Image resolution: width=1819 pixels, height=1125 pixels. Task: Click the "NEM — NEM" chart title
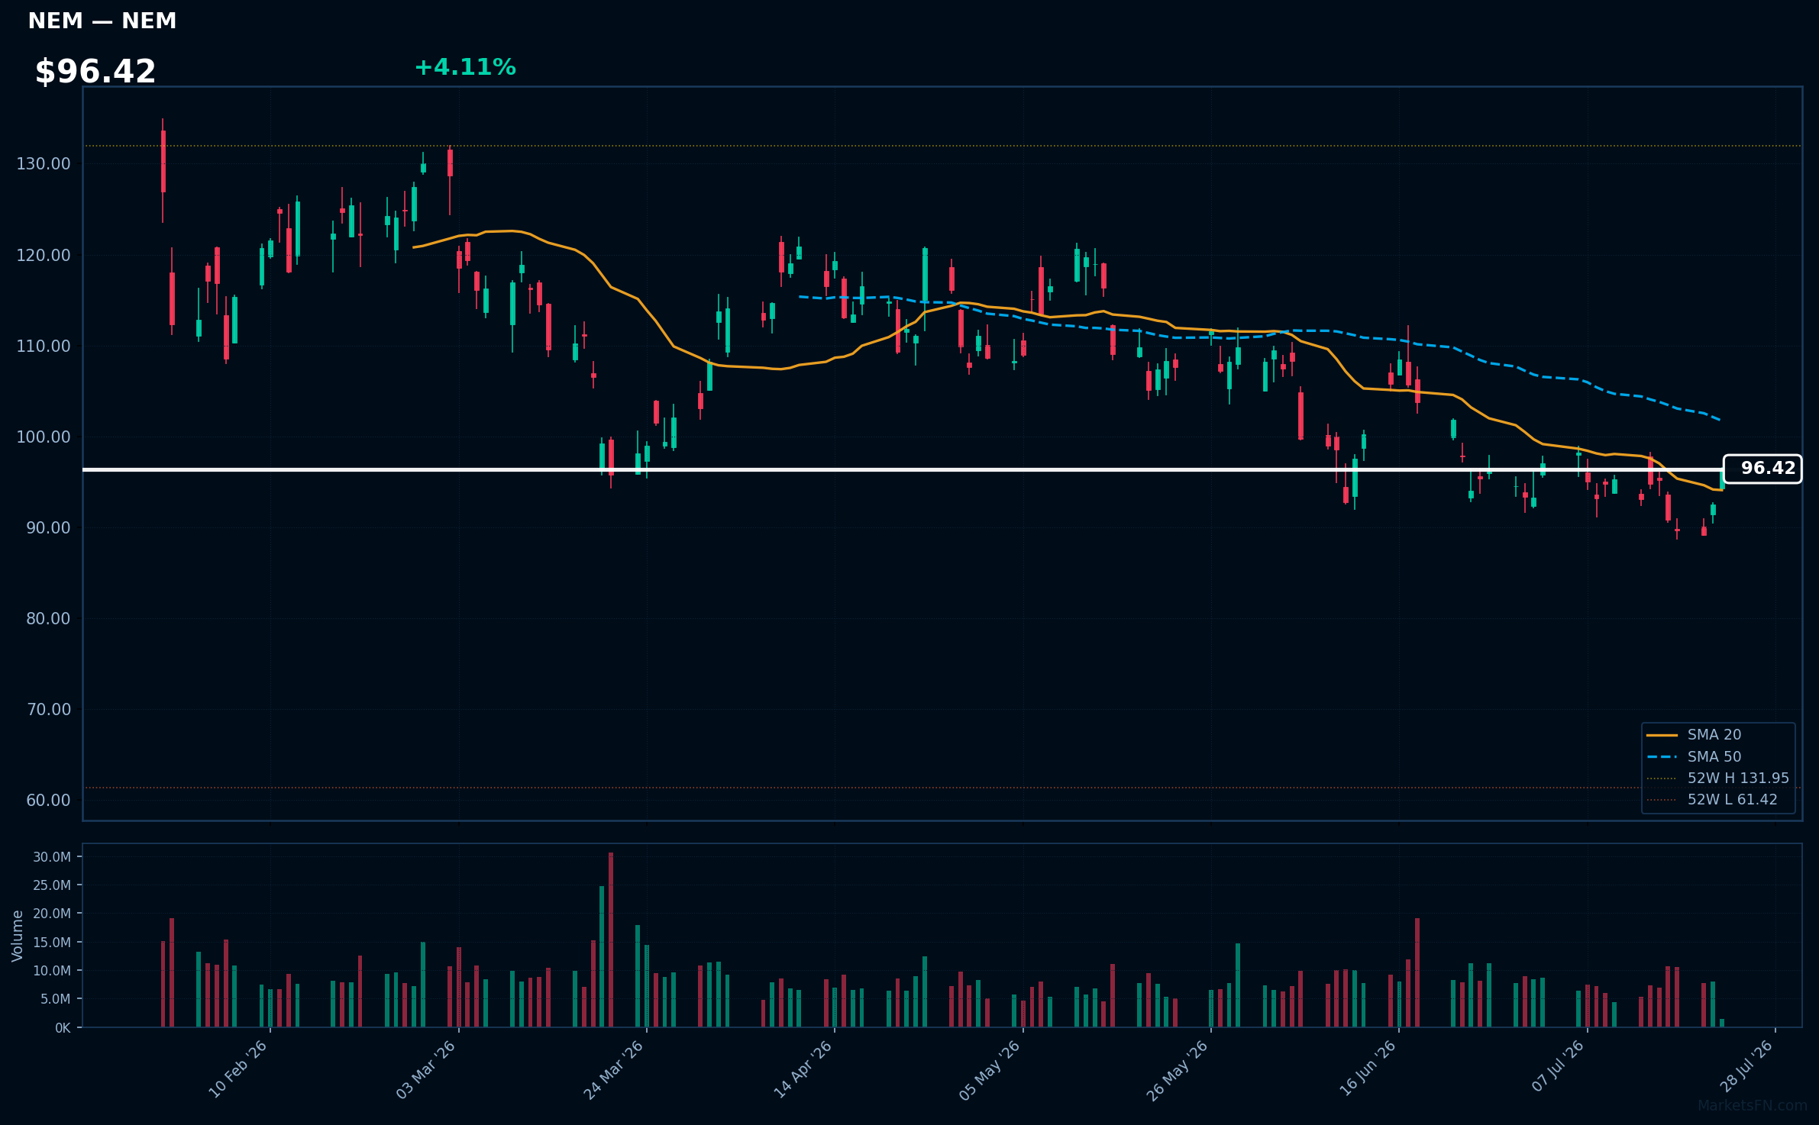coord(102,21)
